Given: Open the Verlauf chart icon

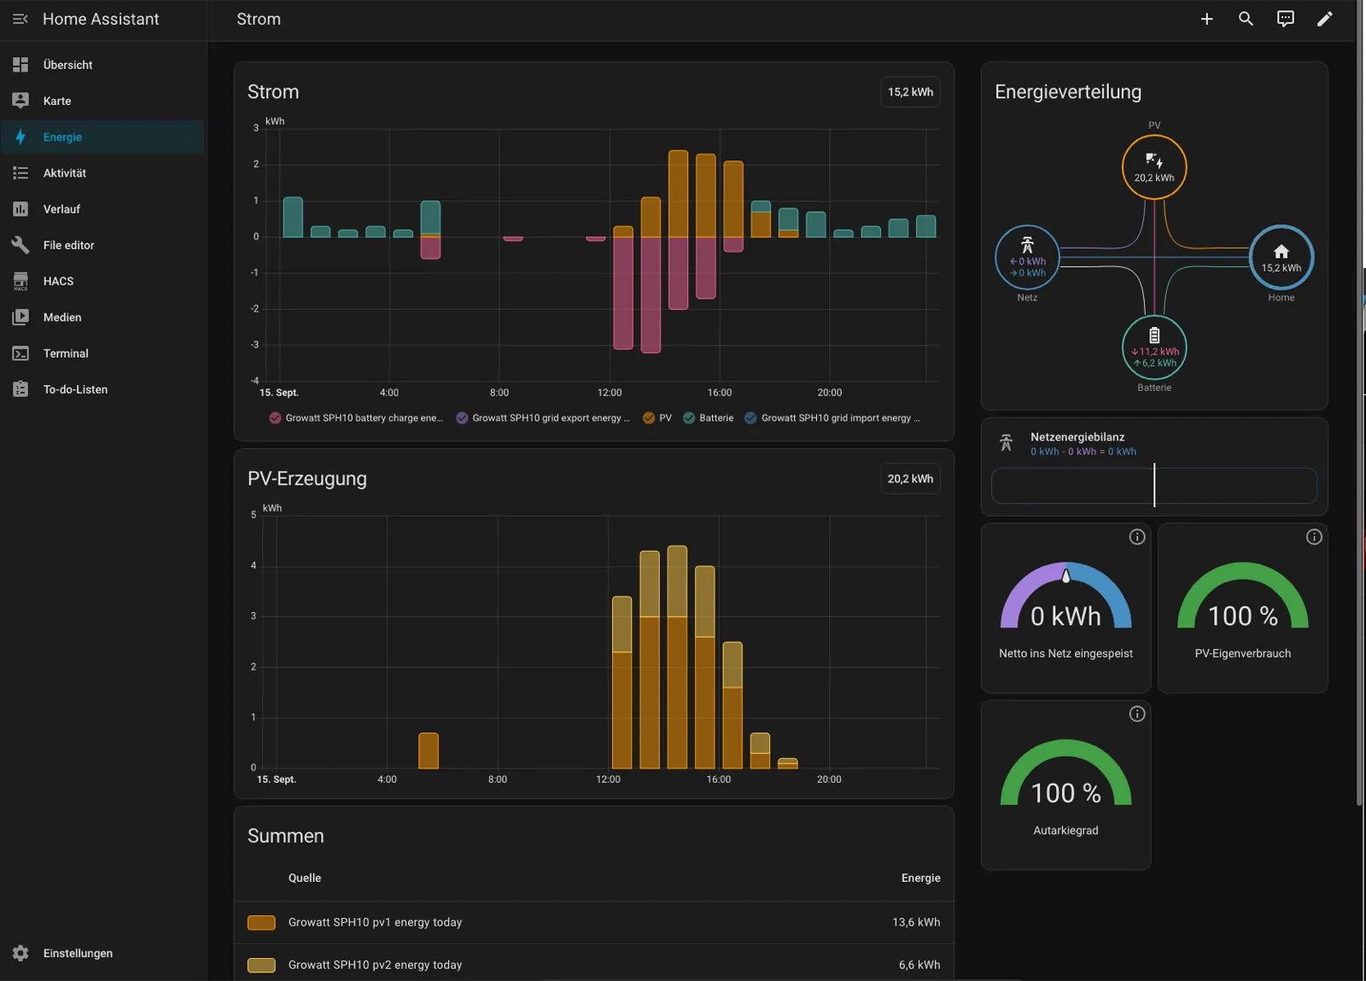Looking at the screenshot, I should [x=20, y=209].
